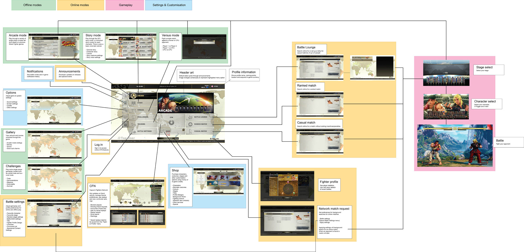This screenshot has width=524, height=252.
Task: Open the Casual match screen thumbnail
Action: coord(320,141)
